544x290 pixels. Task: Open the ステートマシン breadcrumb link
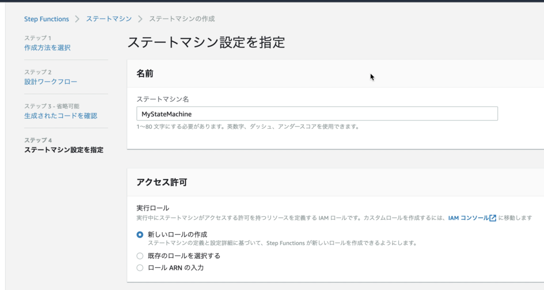(109, 19)
